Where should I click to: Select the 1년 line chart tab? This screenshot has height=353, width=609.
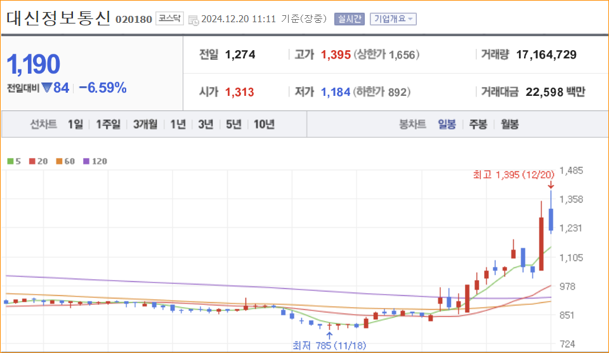tap(178, 124)
